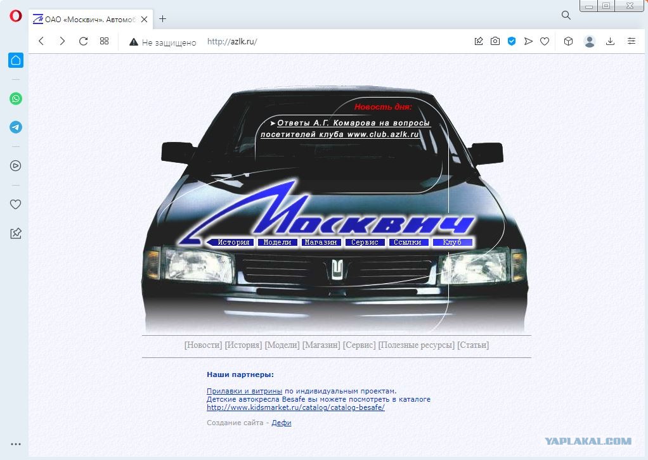Click the Наши партнеры heading
648x460 pixels.
240,375
